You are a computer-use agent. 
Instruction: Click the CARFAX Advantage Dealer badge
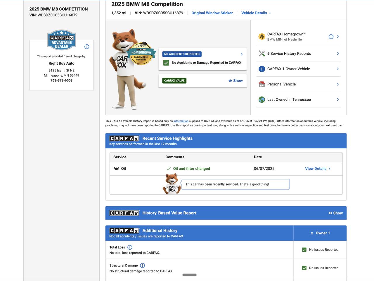tap(62, 40)
